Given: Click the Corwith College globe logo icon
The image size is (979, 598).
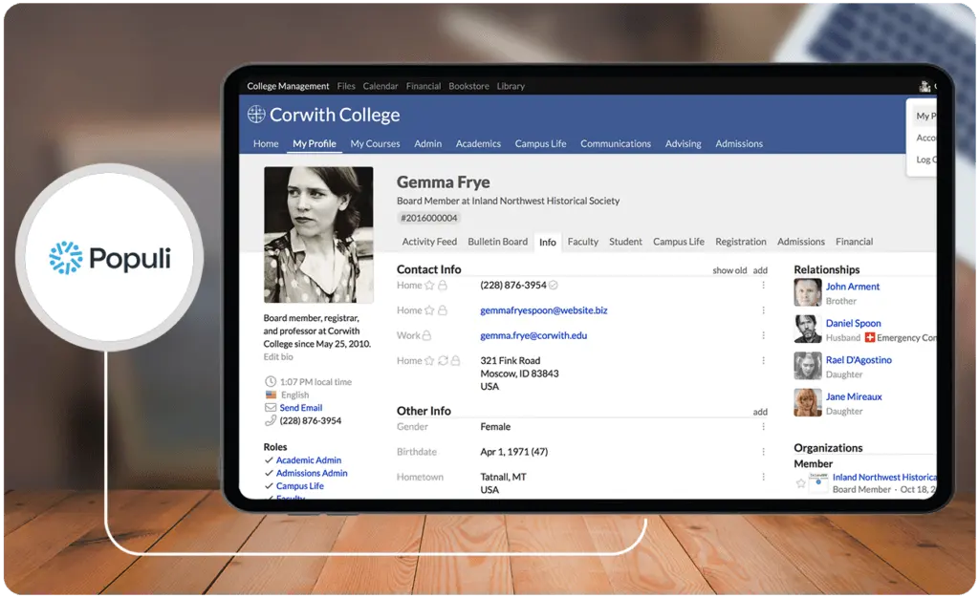Looking at the screenshot, I should pyautogui.click(x=256, y=114).
